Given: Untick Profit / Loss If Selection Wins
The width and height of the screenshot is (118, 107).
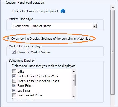Looking at the screenshot, I should [14, 76].
